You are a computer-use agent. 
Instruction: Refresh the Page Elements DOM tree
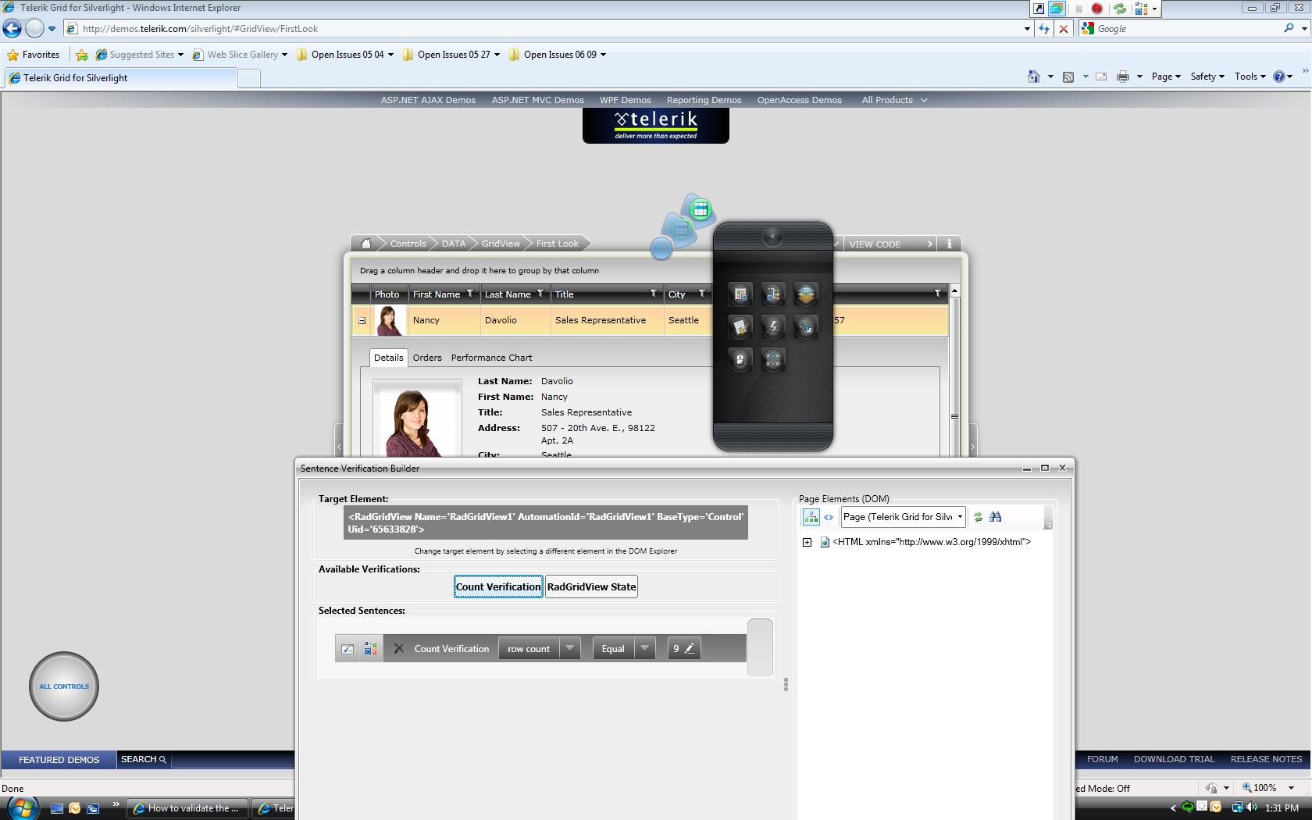point(978,517)
